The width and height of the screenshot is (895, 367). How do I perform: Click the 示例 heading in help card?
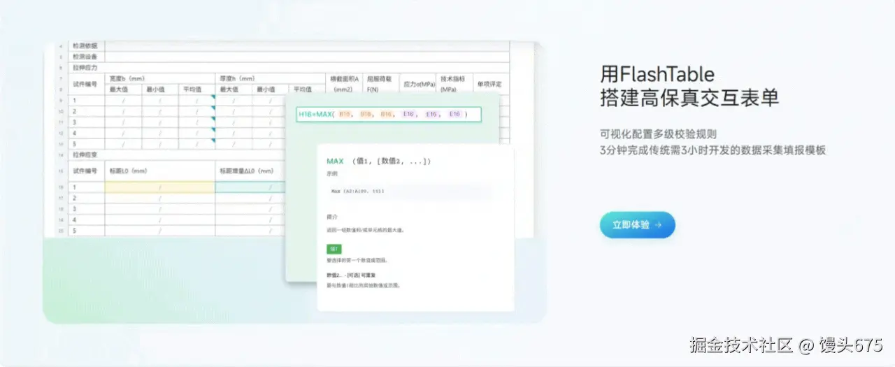coord(331,173)
